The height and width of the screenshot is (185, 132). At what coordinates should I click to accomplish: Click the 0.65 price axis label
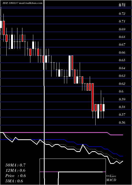[x=122, y=60]
